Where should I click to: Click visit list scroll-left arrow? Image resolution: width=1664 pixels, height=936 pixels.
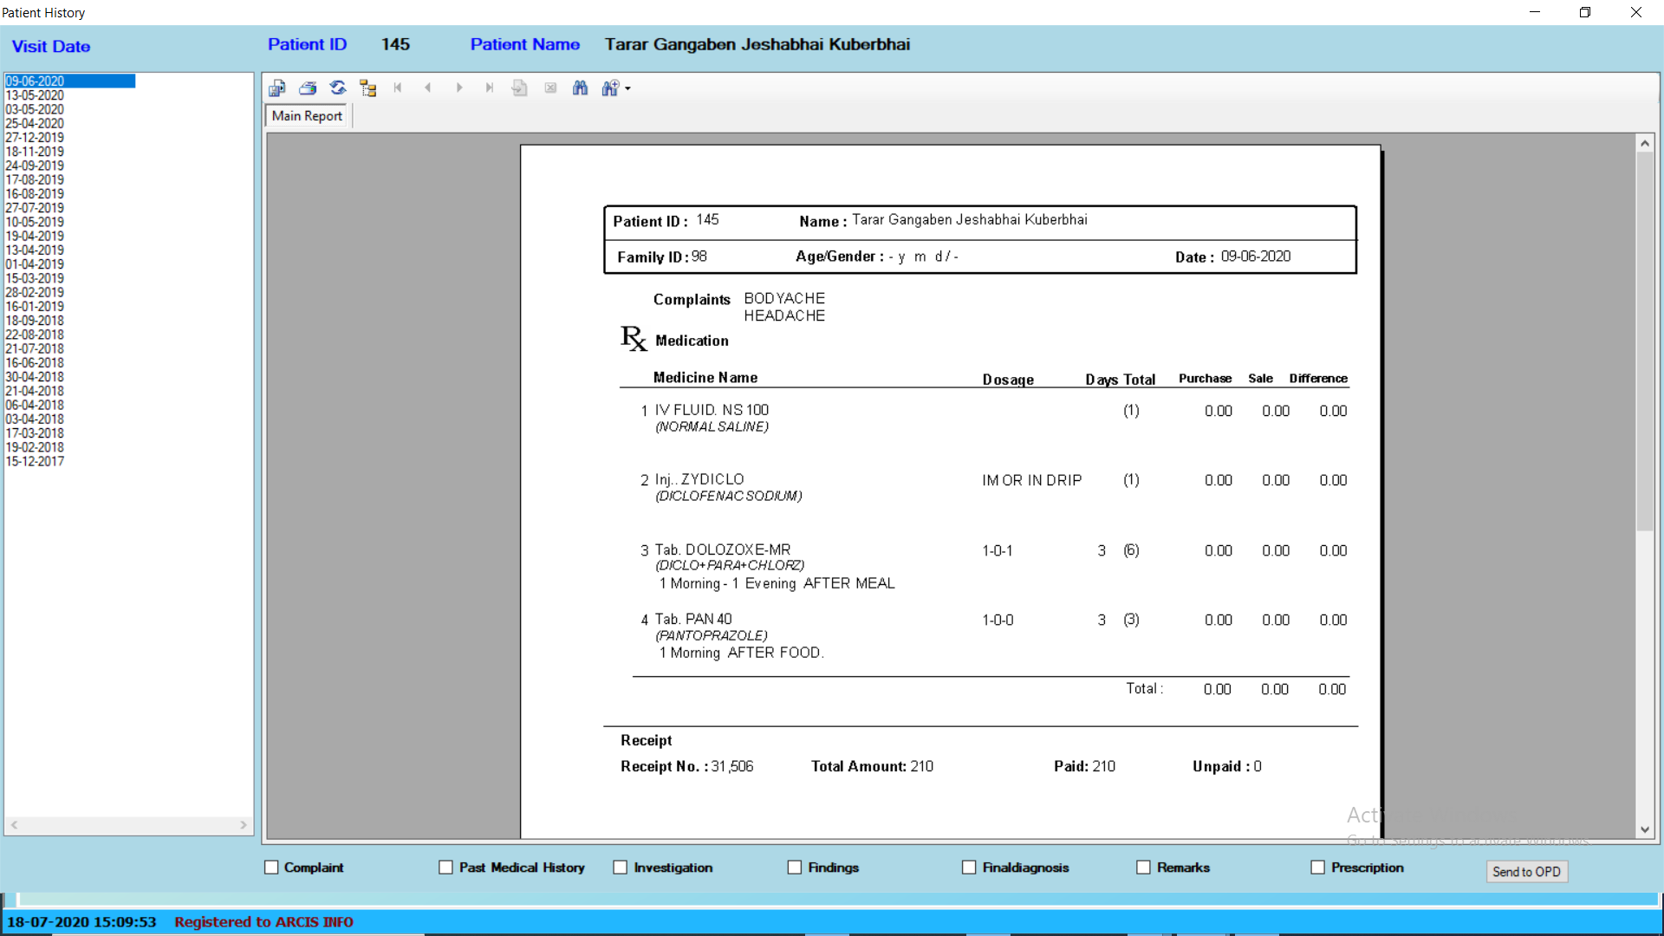[15, 825]
